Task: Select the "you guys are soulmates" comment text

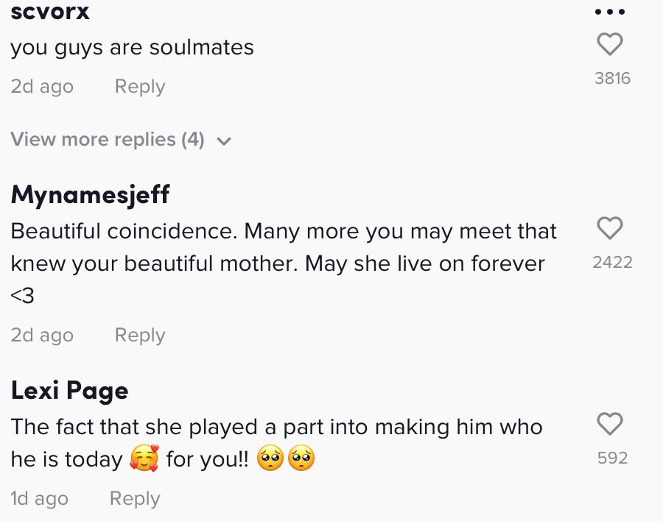Action: pyautogui.click(x=133, y=48)
